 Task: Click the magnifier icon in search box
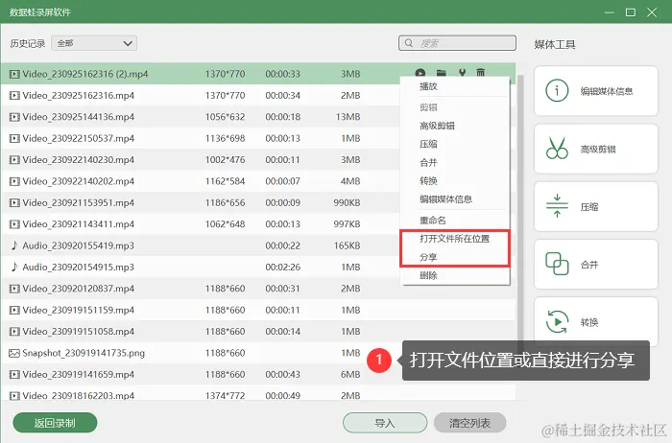coord(409,43)
